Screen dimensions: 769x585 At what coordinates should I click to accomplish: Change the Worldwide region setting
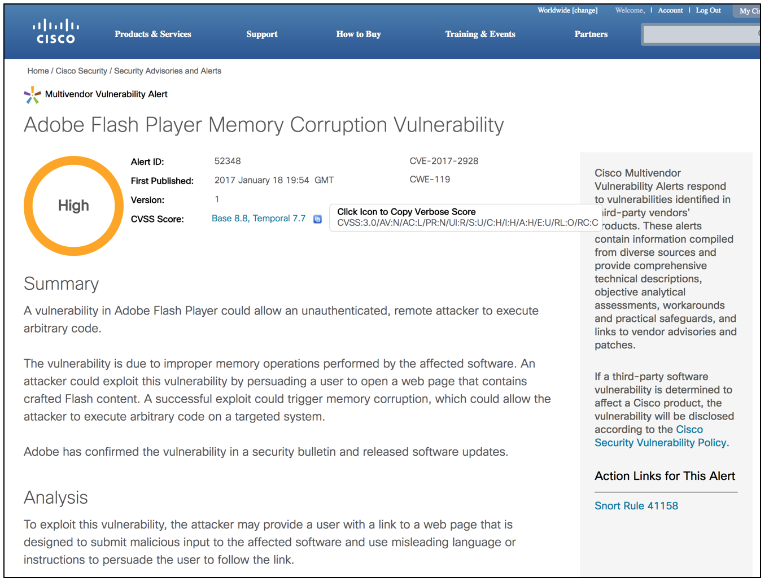point(584,11)
